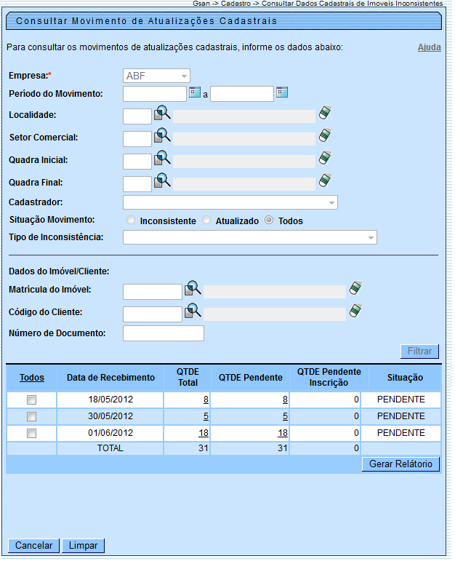Open the Tipo de Inconsistência dropdown
Viewport: 455px width, 564px height.
[250, 237]
